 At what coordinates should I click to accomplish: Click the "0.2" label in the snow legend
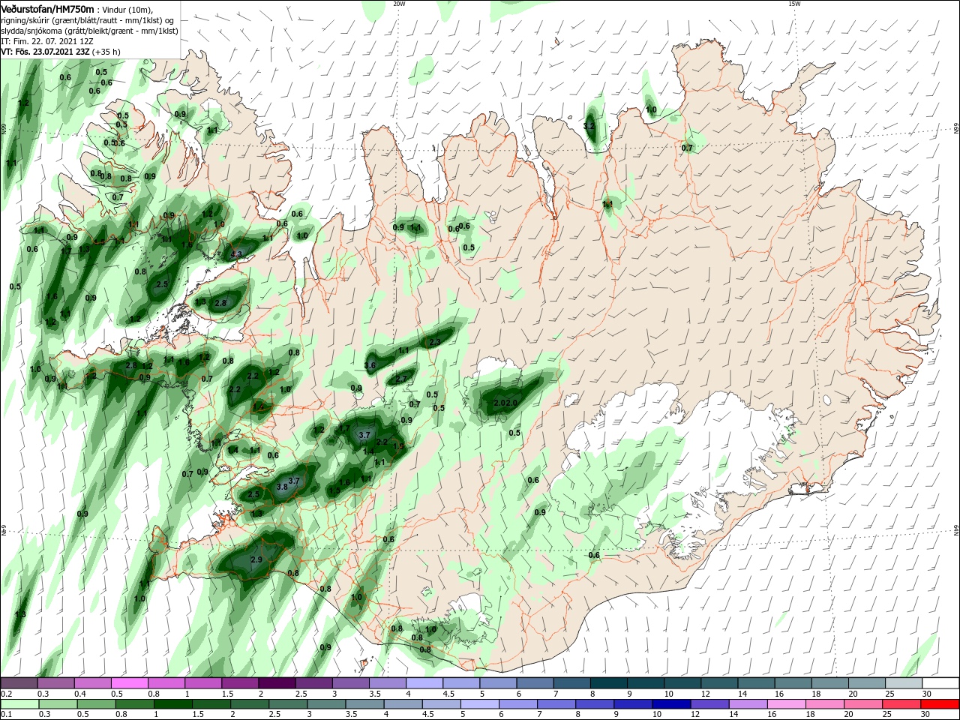tap(6, 694)
